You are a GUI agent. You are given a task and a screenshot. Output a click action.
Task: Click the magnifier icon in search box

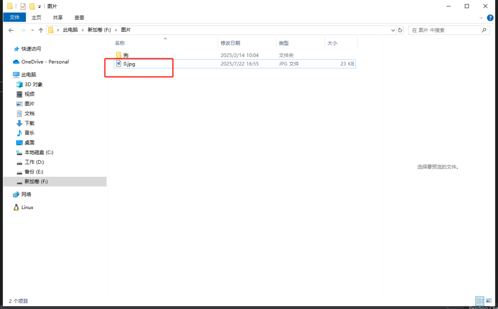pos(484,30)
